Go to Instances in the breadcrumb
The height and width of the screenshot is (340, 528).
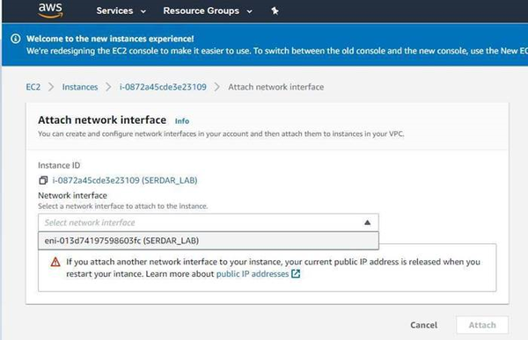pyautogui.click(x=80, y=87)
